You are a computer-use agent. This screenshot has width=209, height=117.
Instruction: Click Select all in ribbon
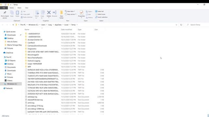[99, 11]
